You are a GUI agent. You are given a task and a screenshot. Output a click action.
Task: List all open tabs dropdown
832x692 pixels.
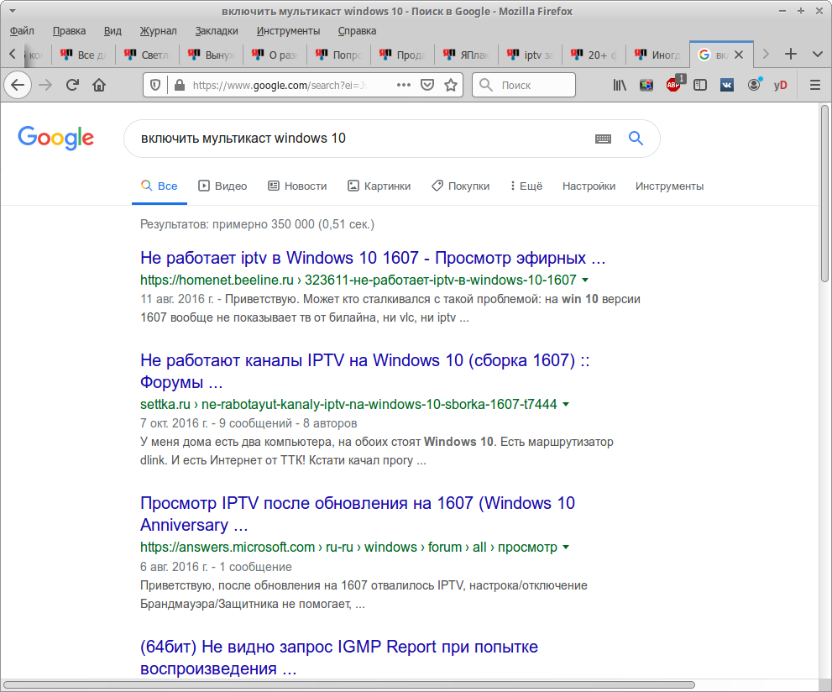click(x=818, y=54)
